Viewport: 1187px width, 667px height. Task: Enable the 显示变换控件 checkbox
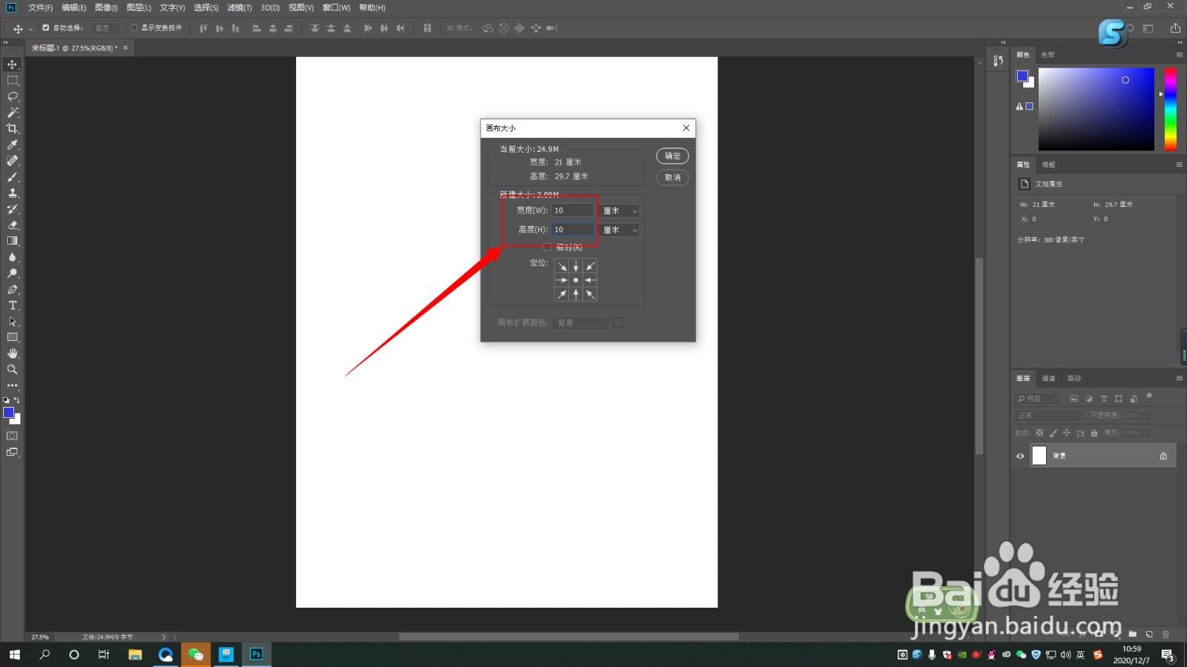tap(134, 28)
